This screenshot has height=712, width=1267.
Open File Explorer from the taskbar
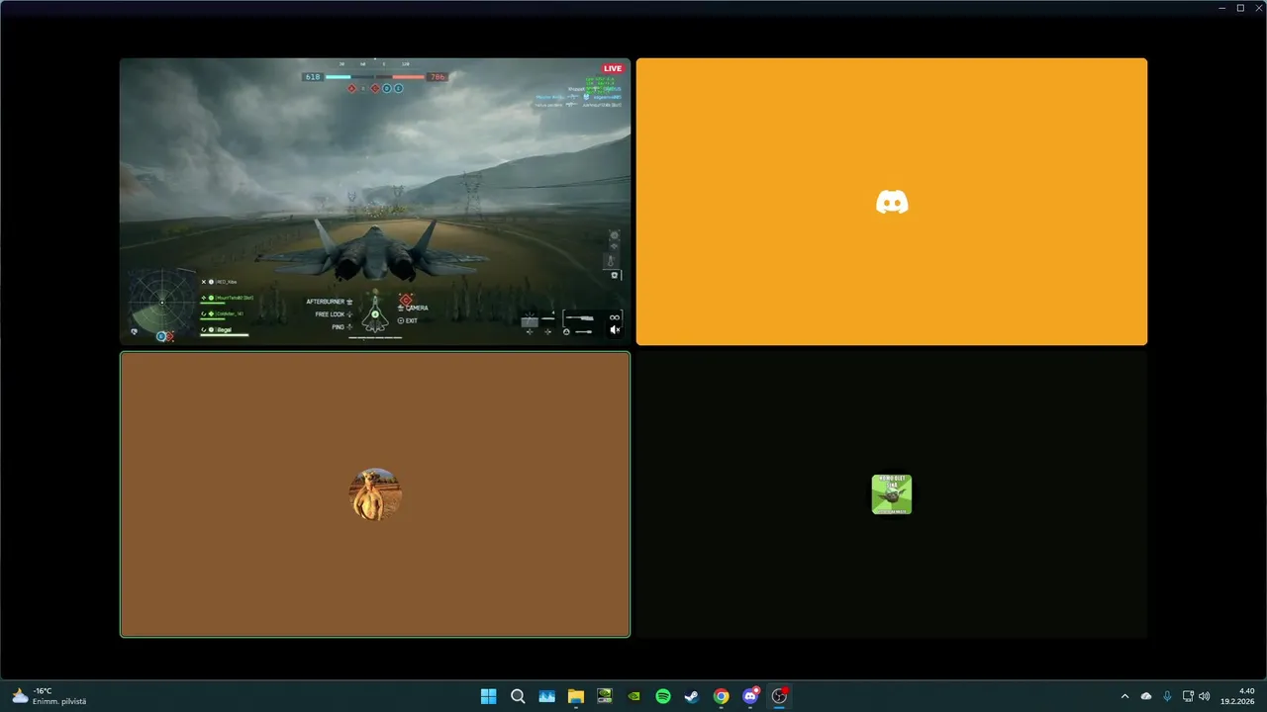click(576, 696)
